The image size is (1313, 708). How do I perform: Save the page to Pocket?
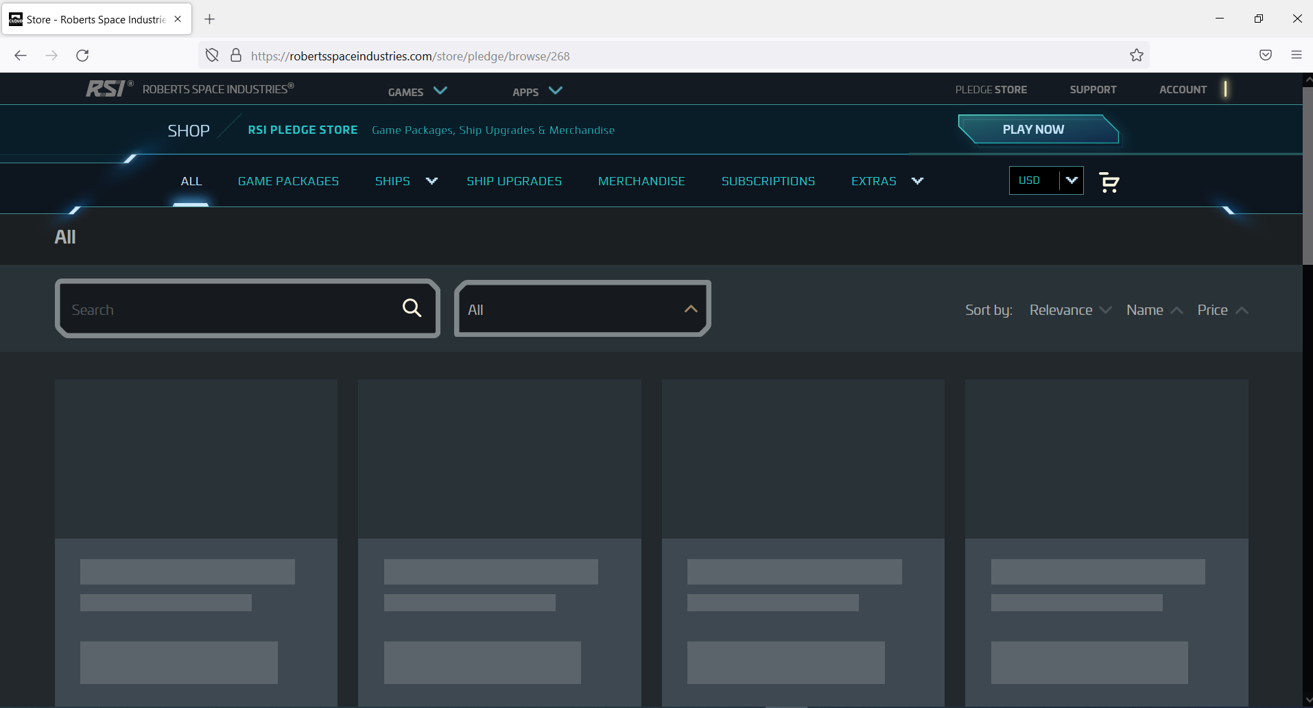coord(1266,55)
